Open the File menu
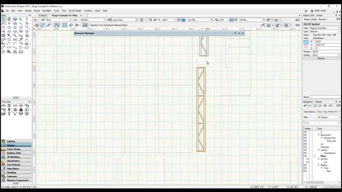 pyautogui.click(x=7, y=11)
